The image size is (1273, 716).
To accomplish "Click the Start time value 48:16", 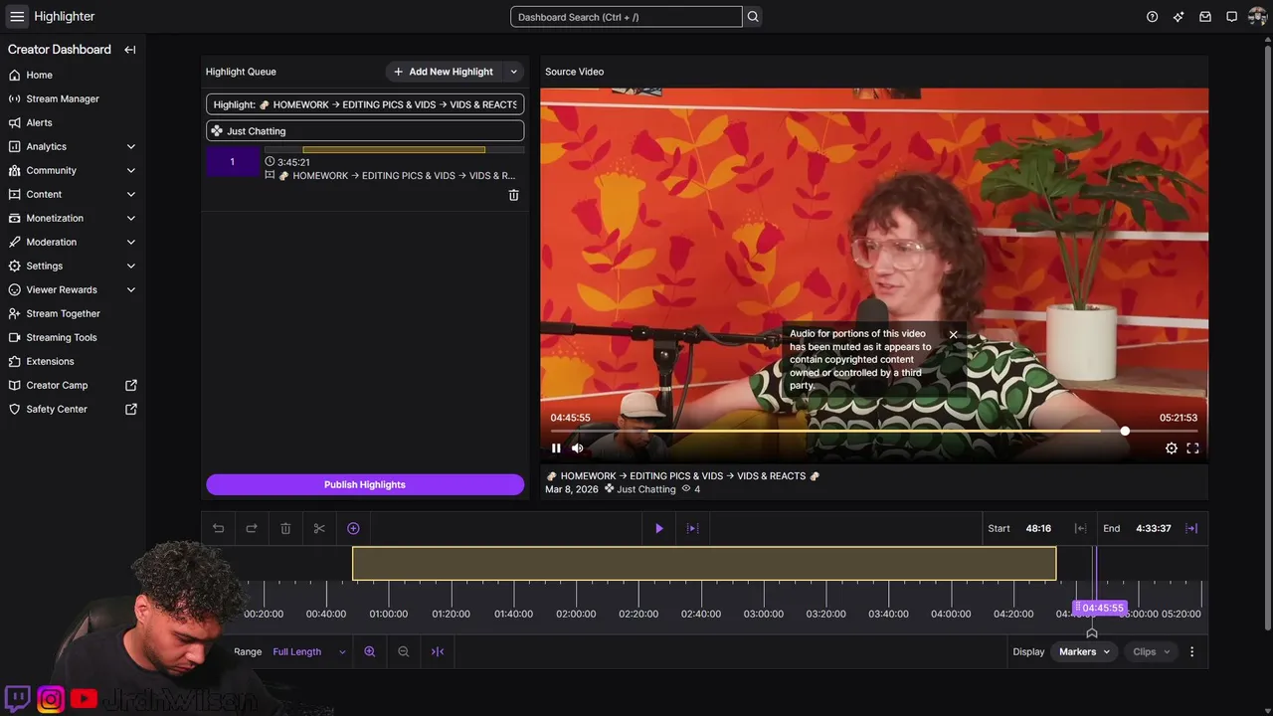I will [x=1038, y=528].
